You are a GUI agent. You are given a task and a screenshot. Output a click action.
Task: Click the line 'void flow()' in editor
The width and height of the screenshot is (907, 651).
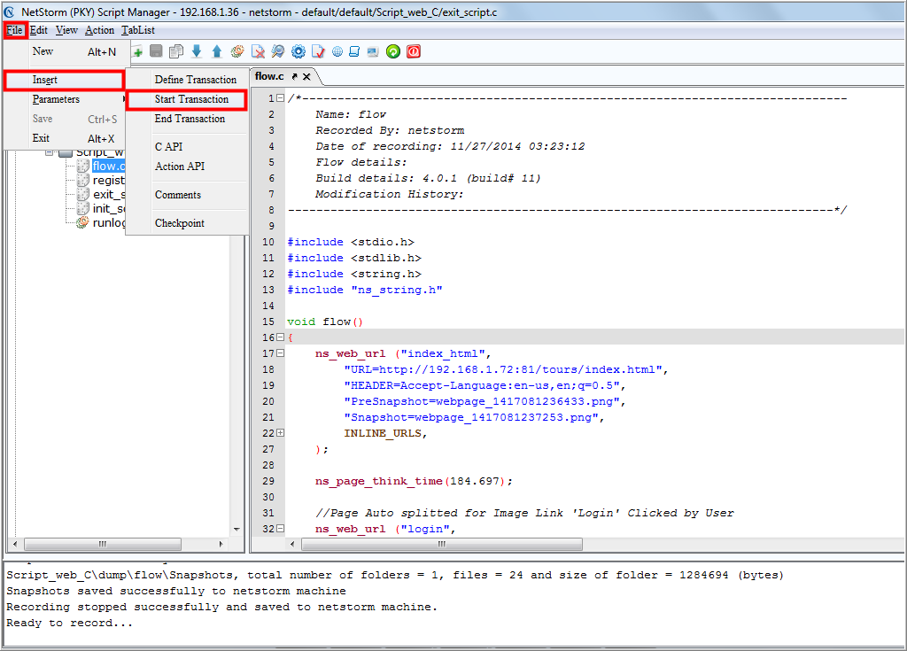coord(325,322)
